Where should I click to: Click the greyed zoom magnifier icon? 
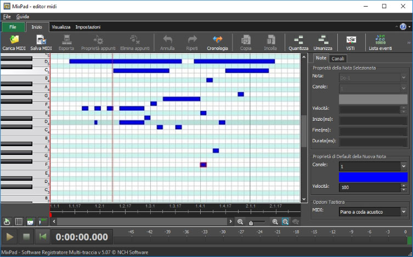coord(296,222)
